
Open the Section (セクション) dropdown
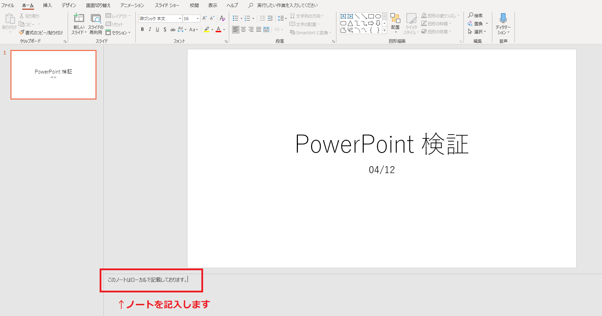(x=118, y=33)
